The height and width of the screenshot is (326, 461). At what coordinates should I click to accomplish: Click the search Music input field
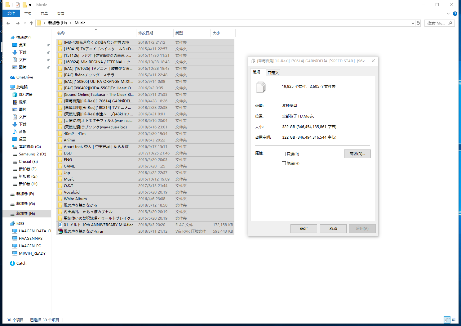coord(436,23)
